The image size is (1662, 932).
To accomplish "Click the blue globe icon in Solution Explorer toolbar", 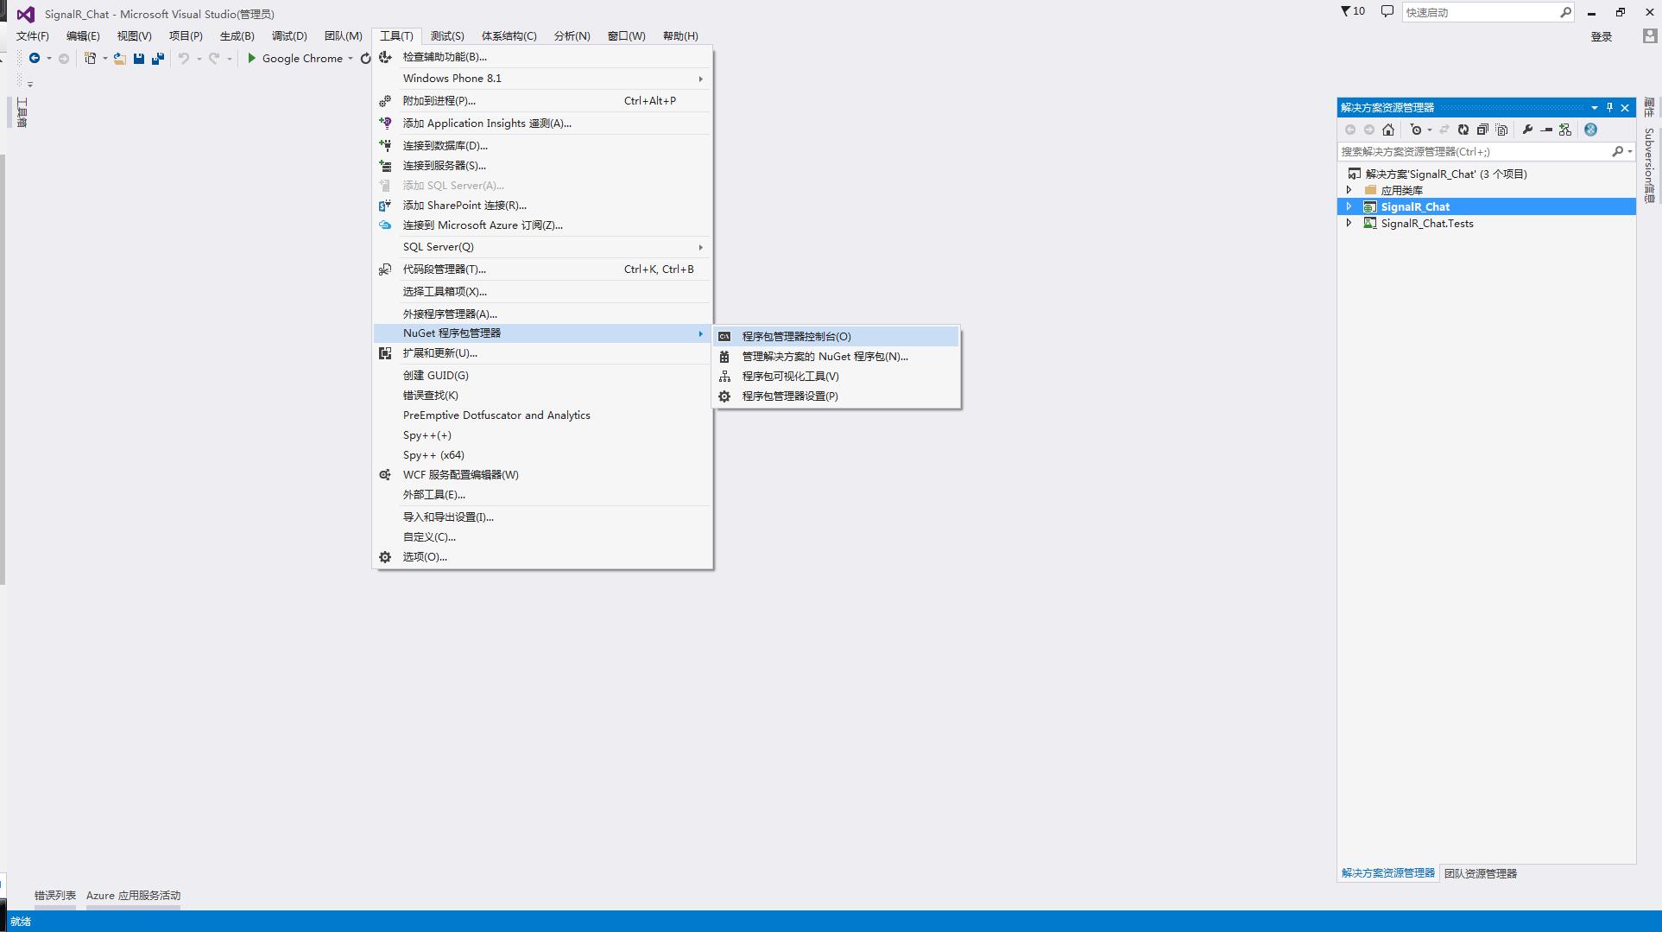I will click(x=1590, y=130).
